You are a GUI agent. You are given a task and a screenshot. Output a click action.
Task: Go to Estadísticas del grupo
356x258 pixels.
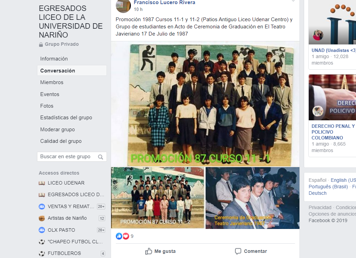(x=66, y=118)
